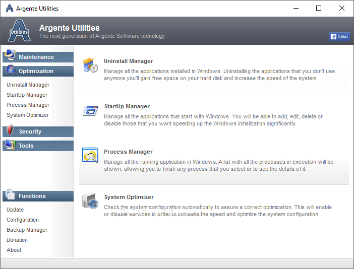Click the Maintenance monitor icon in sidebar
This screenshot has width=354, height=269.
tap(10, 55)
